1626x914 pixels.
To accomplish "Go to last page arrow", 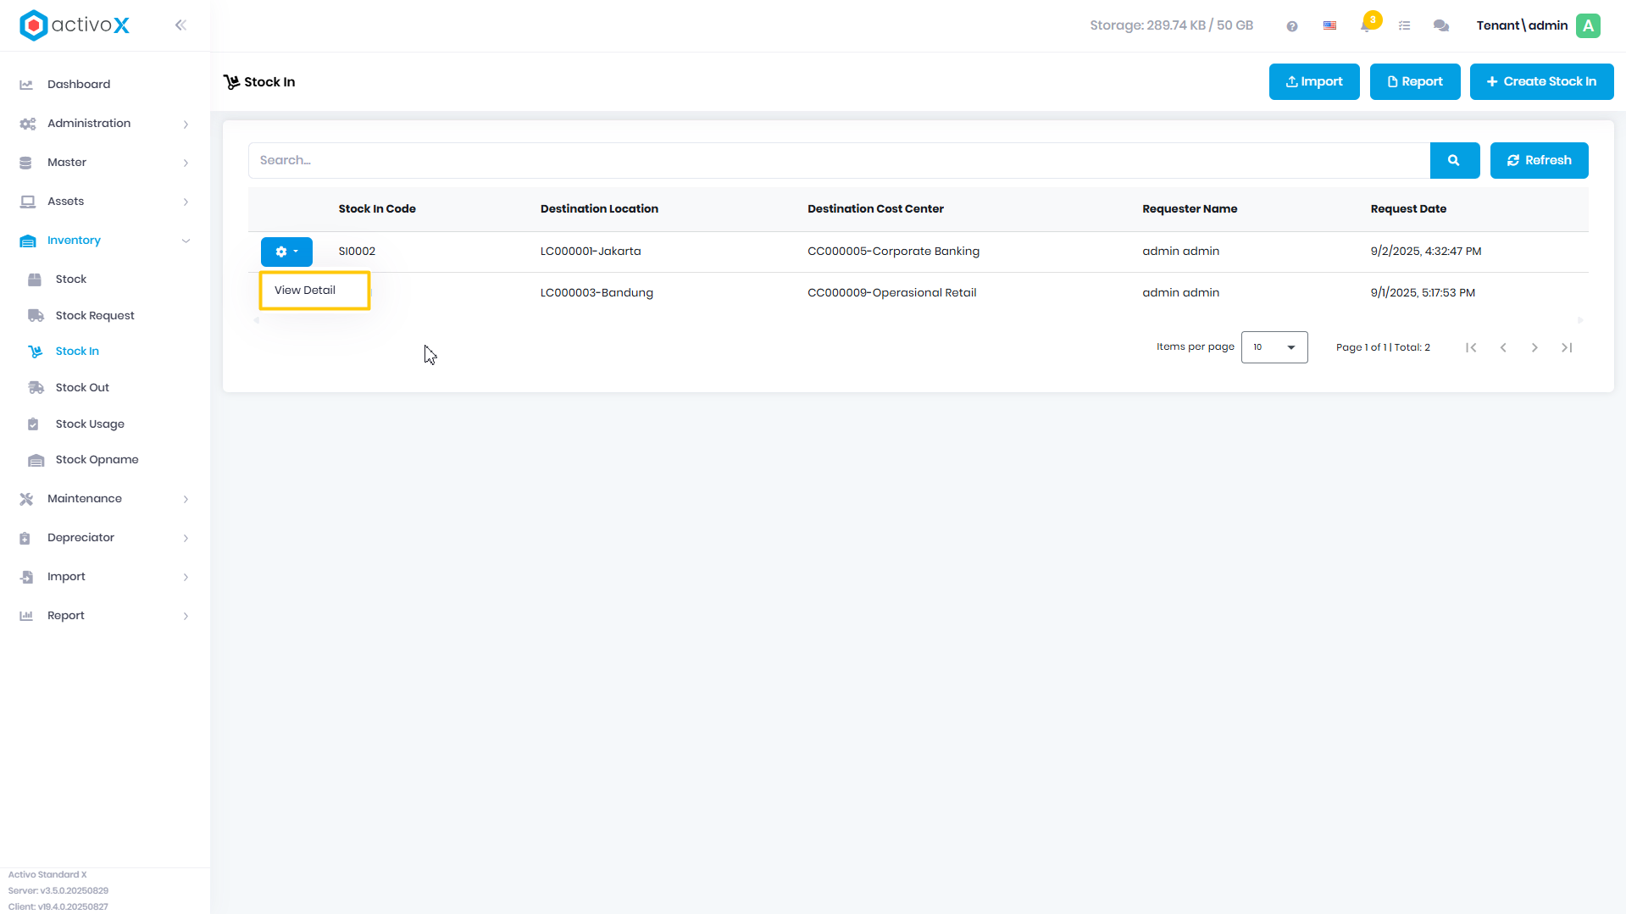I will [x=1567, y=347].
